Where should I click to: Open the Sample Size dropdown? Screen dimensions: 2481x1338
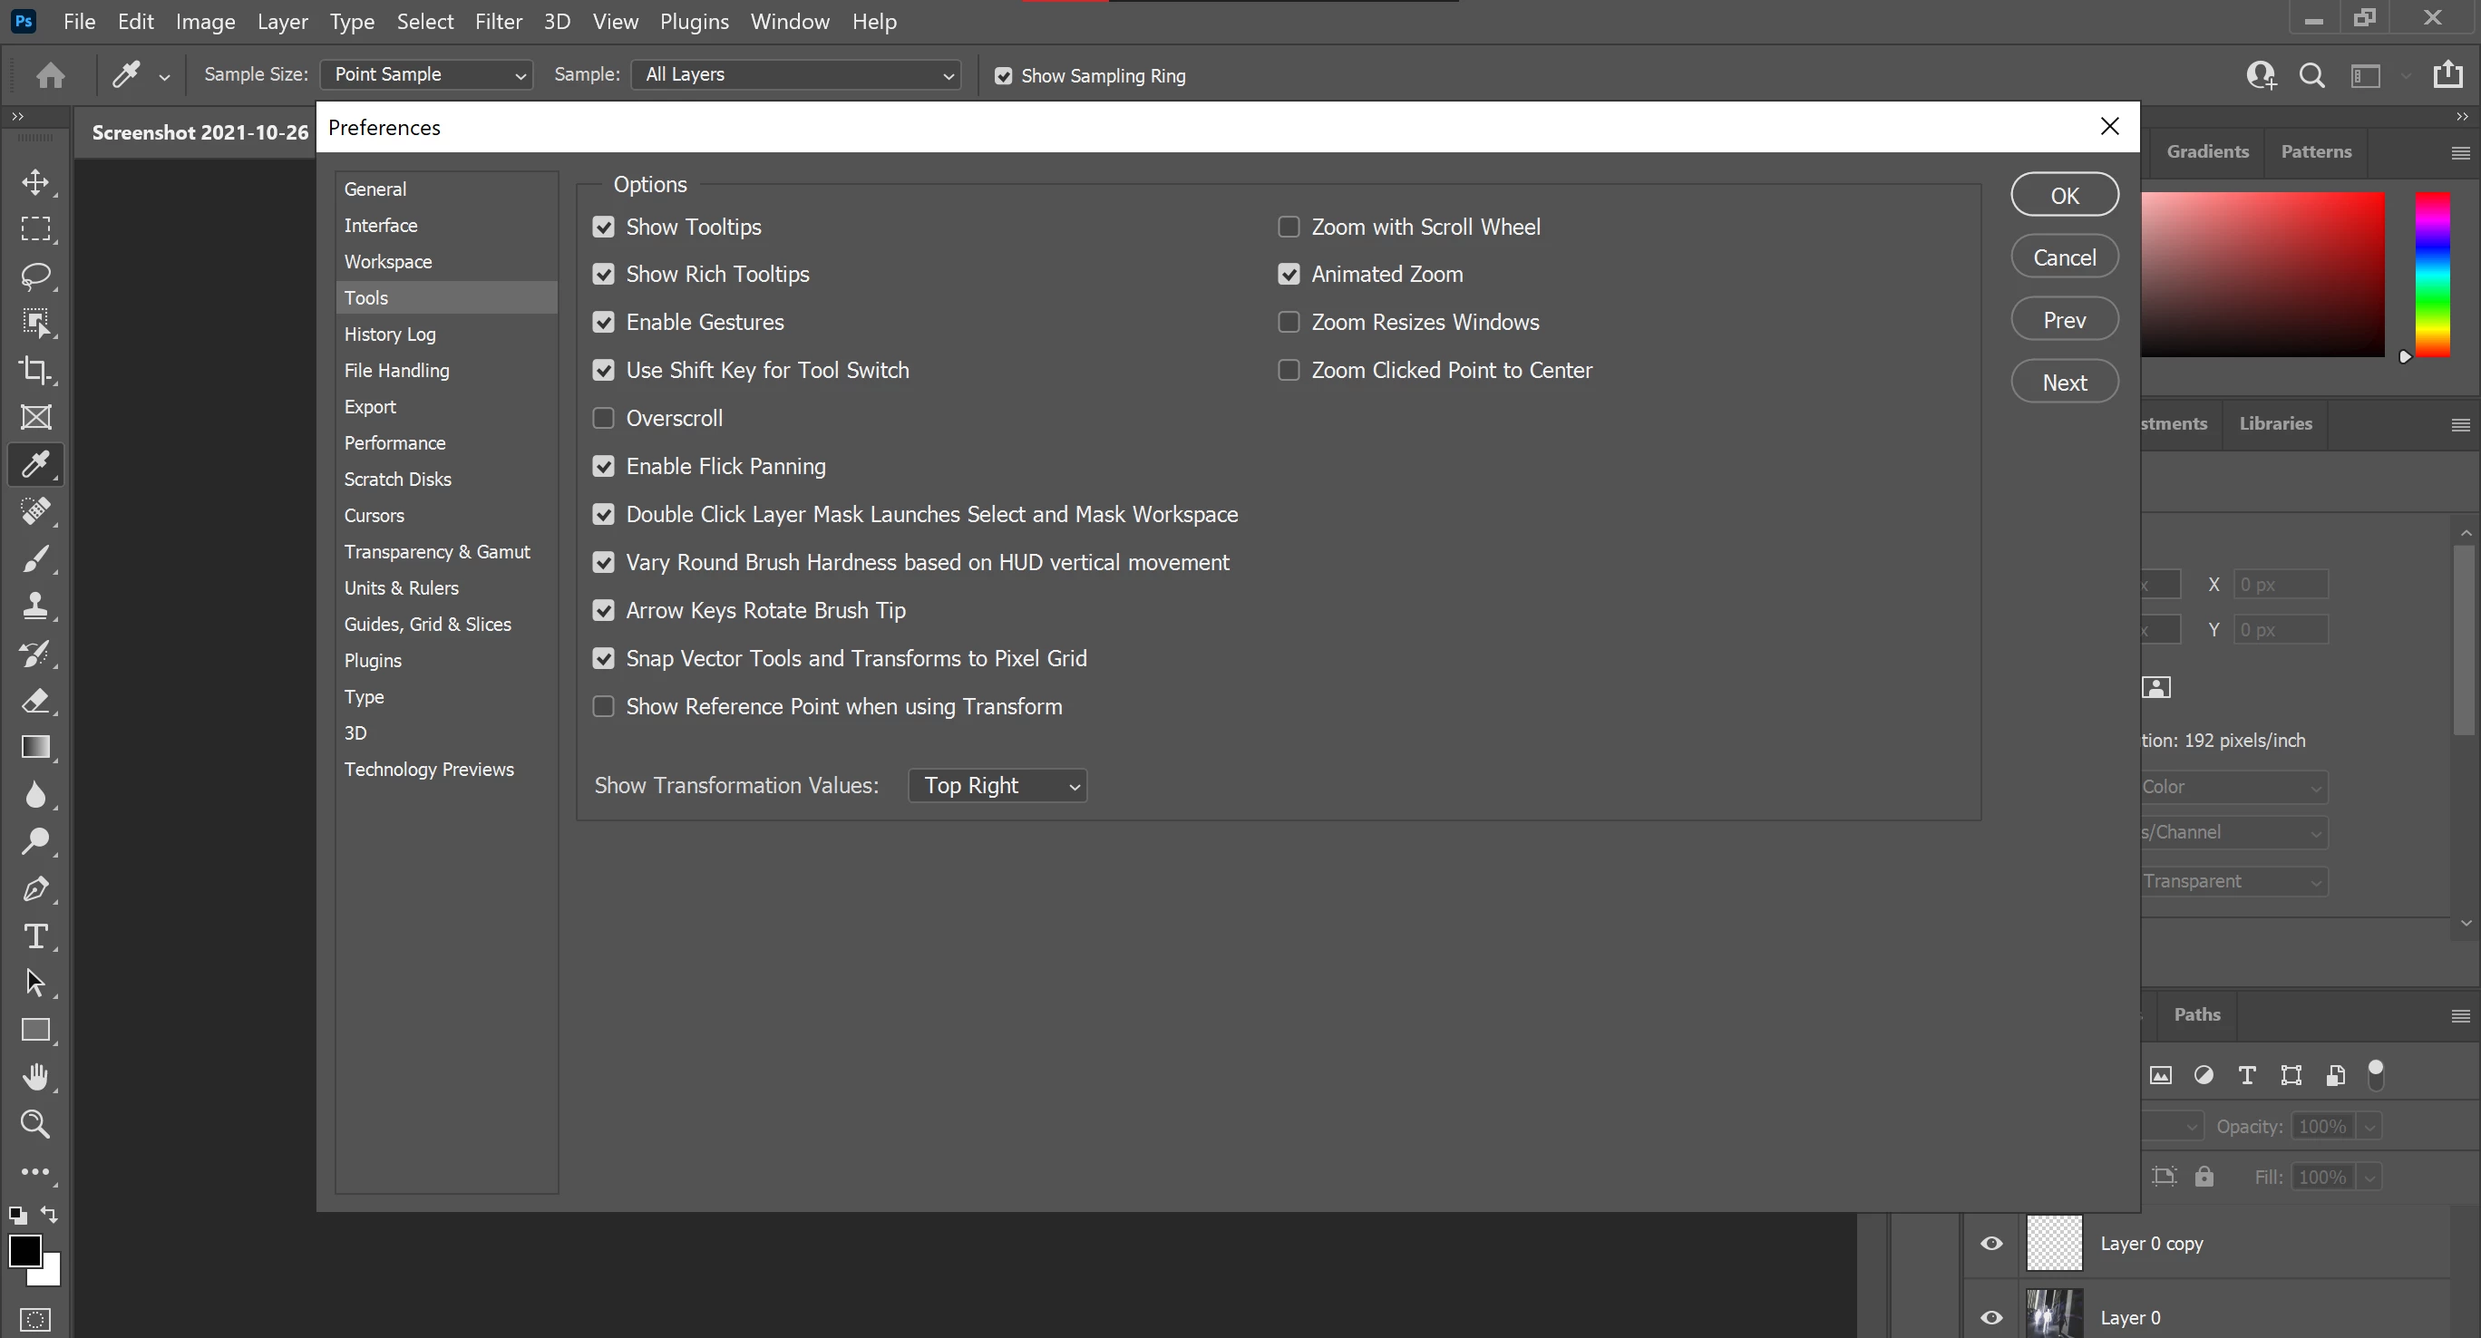point(425,75)
